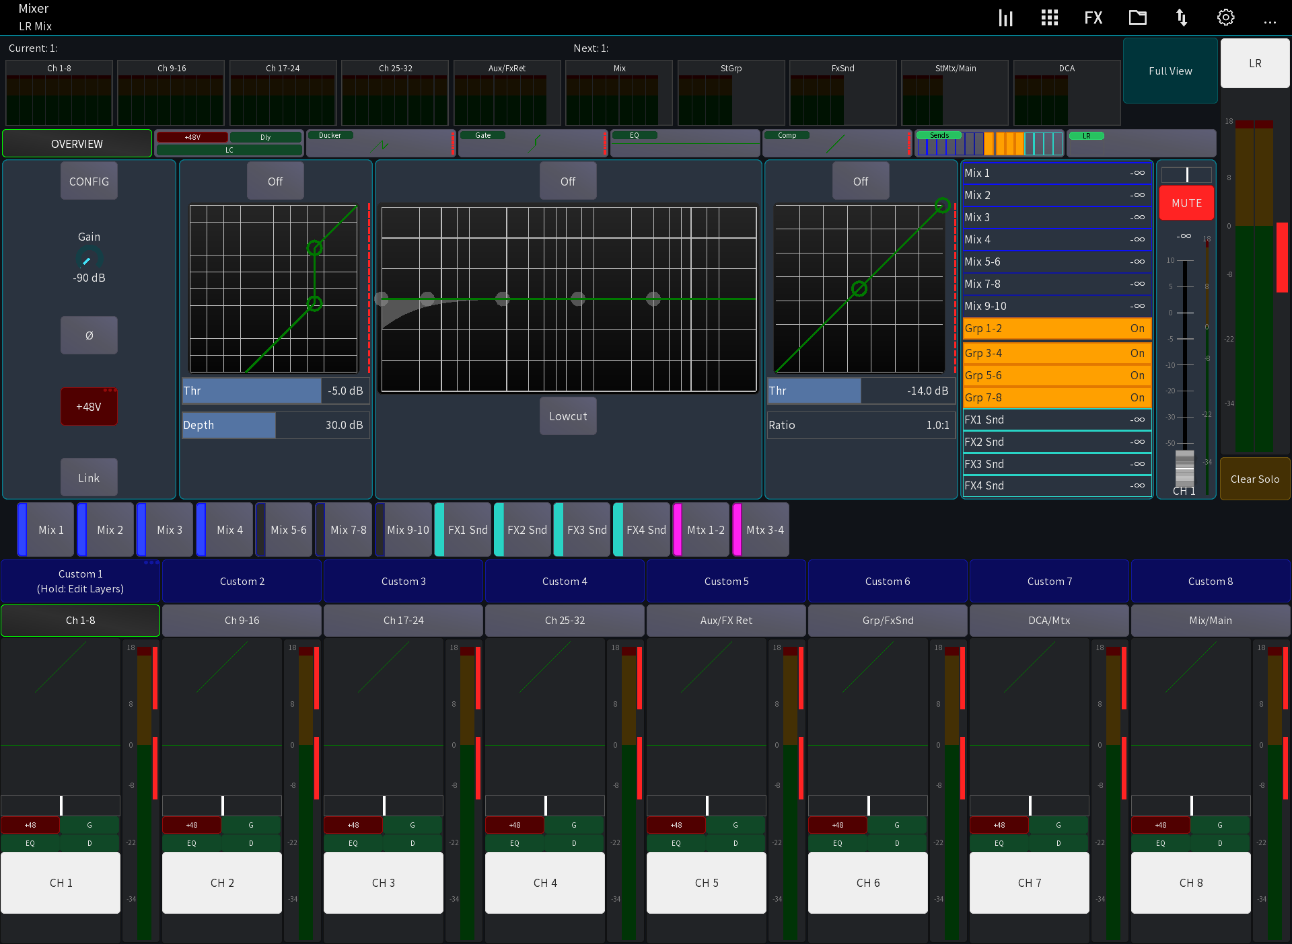Select the Custom 6 layer

887,581
